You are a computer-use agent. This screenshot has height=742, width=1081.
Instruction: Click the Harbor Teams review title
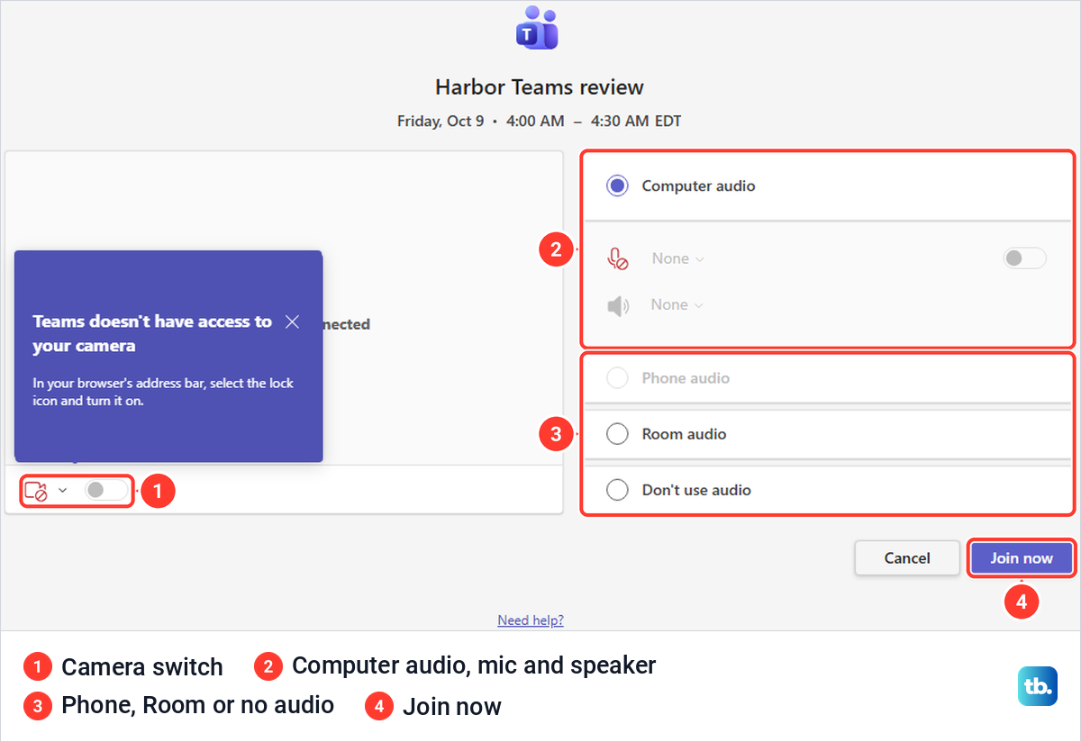[540, 87]
